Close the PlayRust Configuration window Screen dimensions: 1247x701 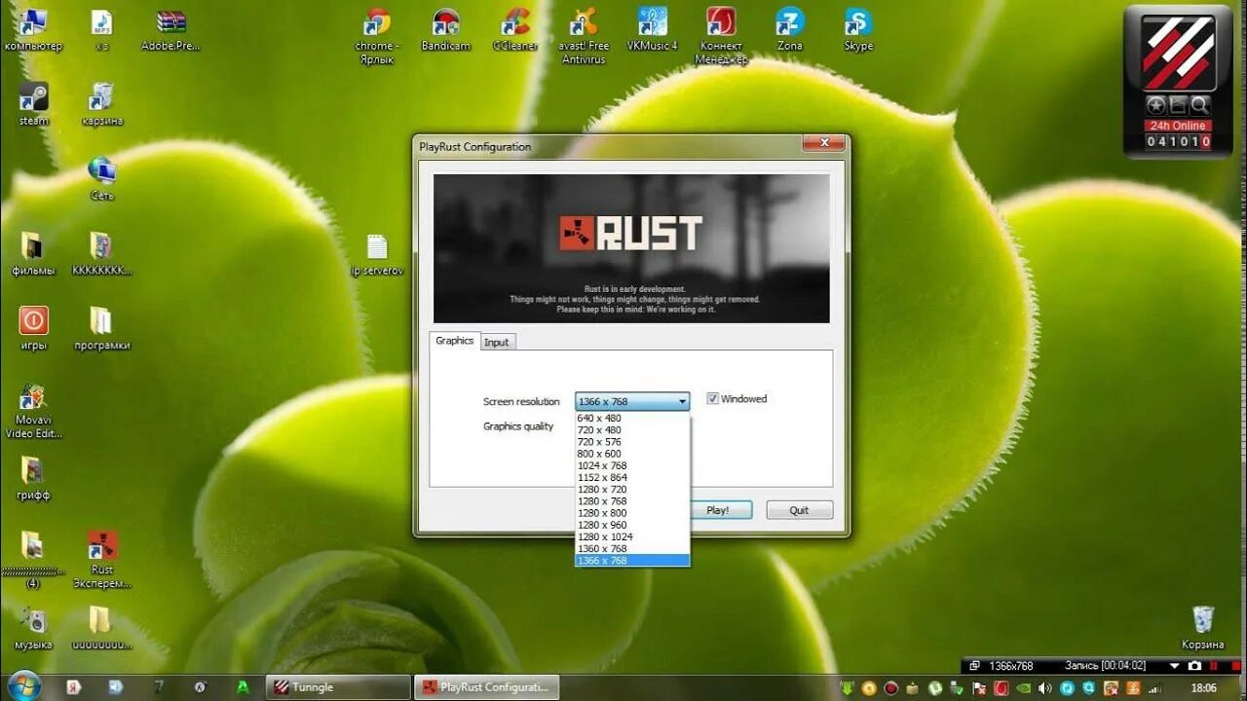pos(823,143)
